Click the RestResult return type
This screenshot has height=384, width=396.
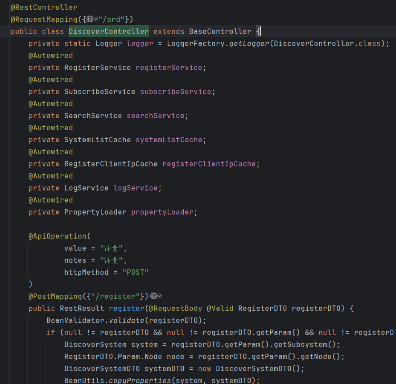pos(82,309)
